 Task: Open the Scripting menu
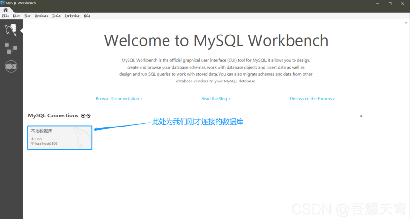(x=72, y=16)
